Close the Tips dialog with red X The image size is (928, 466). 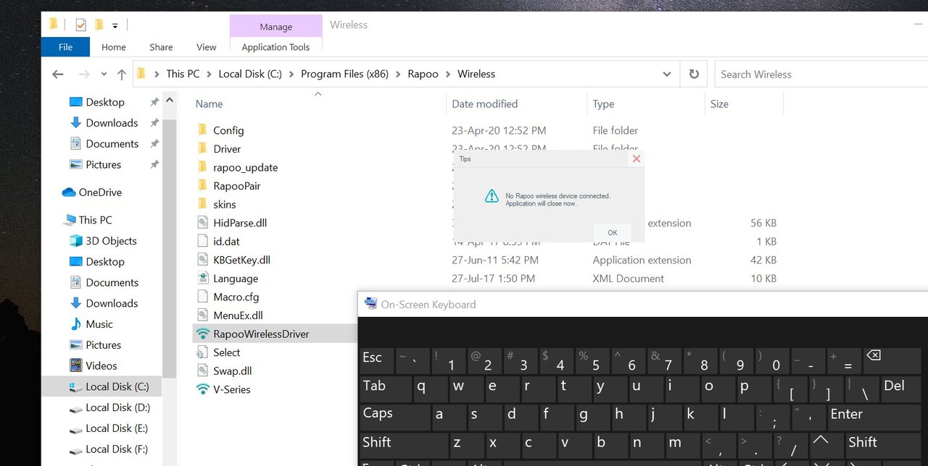[x=636, y=158]
